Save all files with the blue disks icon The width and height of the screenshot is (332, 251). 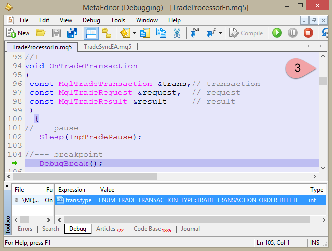coord(72,33)
